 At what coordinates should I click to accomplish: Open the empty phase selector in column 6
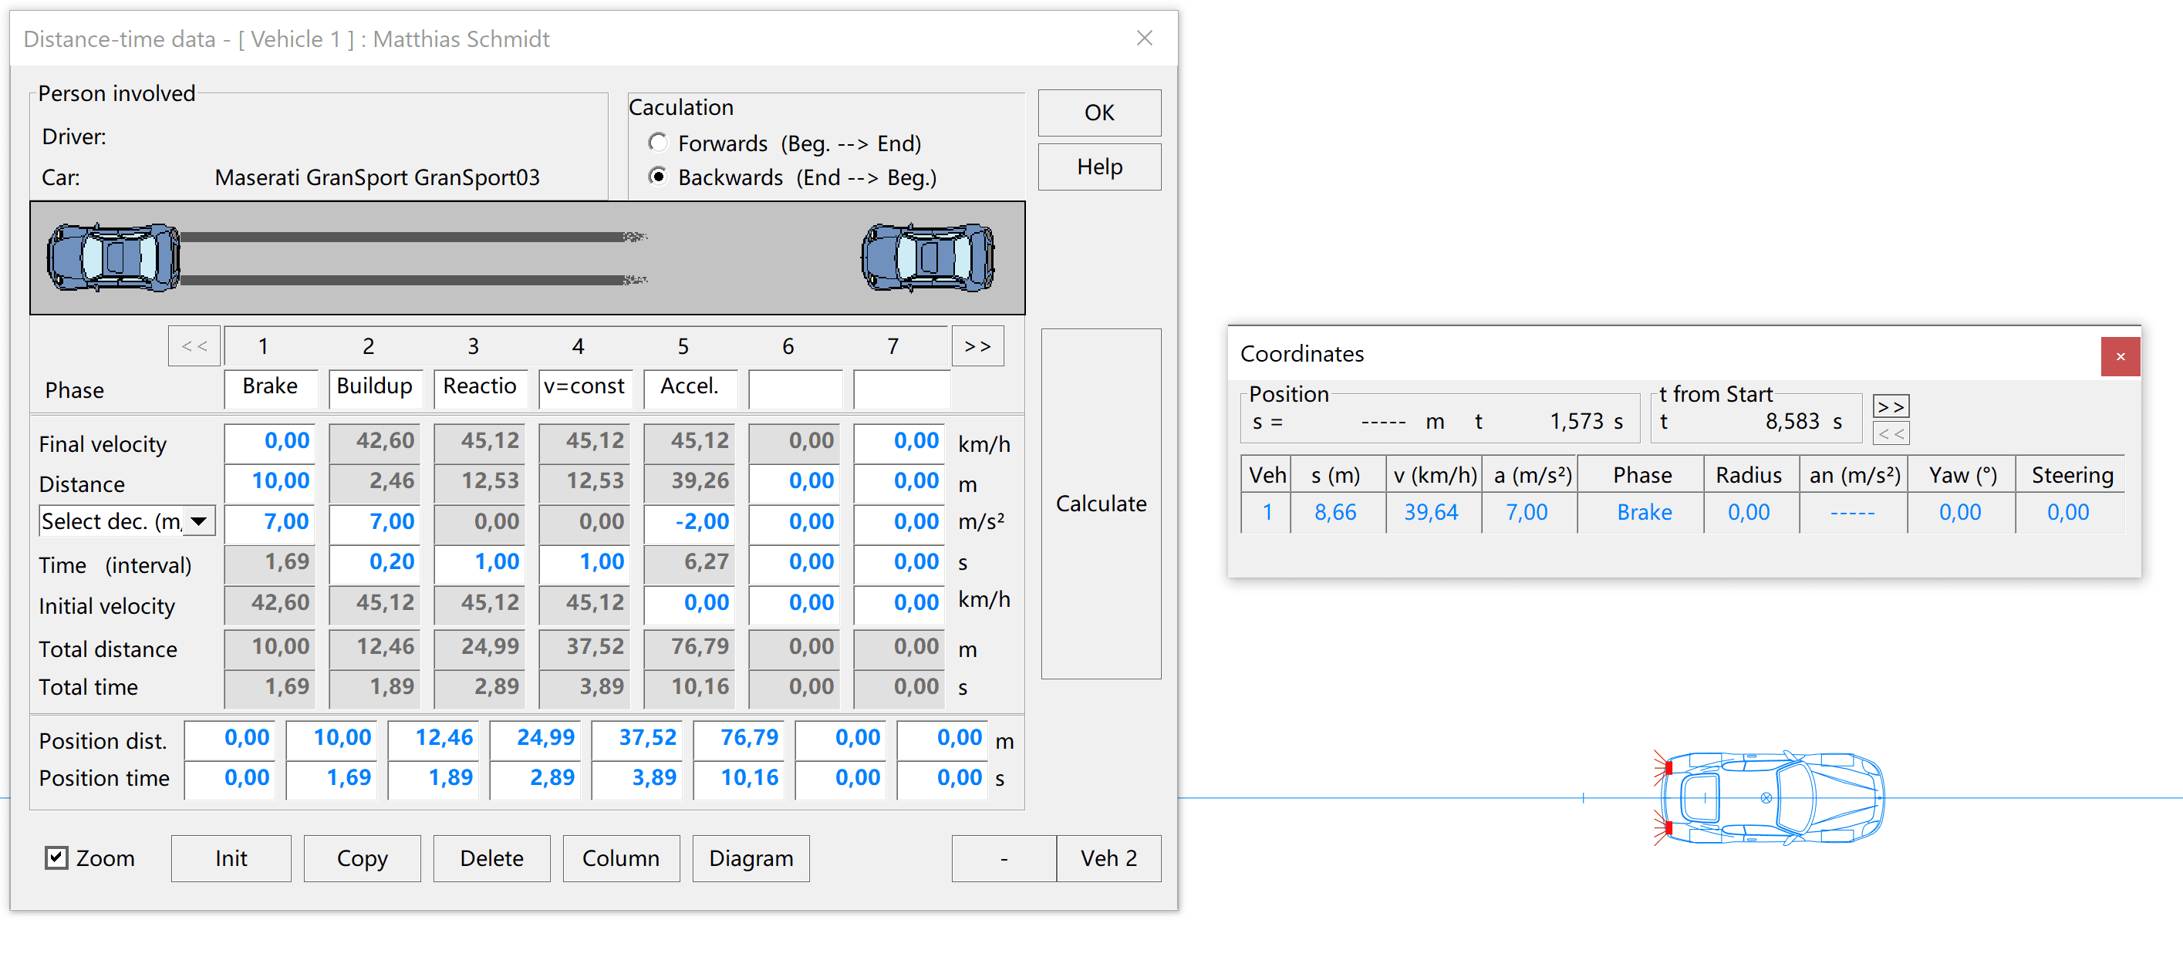pyautogui.click(x=795, y=389)
